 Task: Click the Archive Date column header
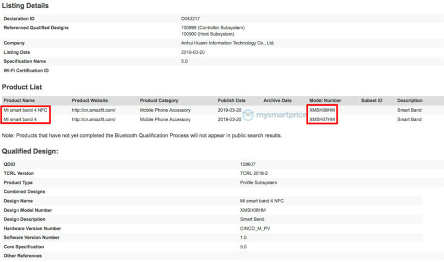pos(277,100)
